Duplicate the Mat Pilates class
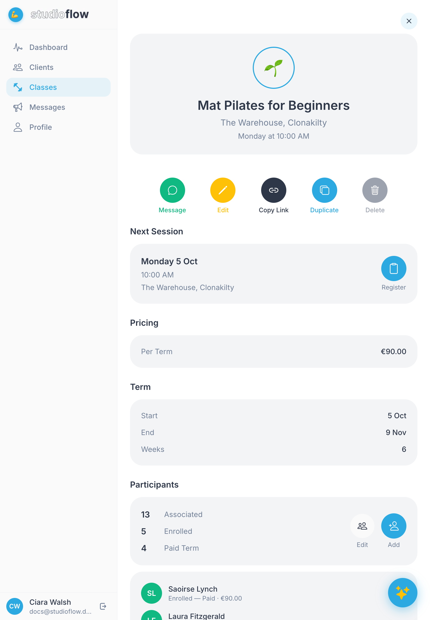The height and width of the screenshot is (620, 430). pos(324,190)
